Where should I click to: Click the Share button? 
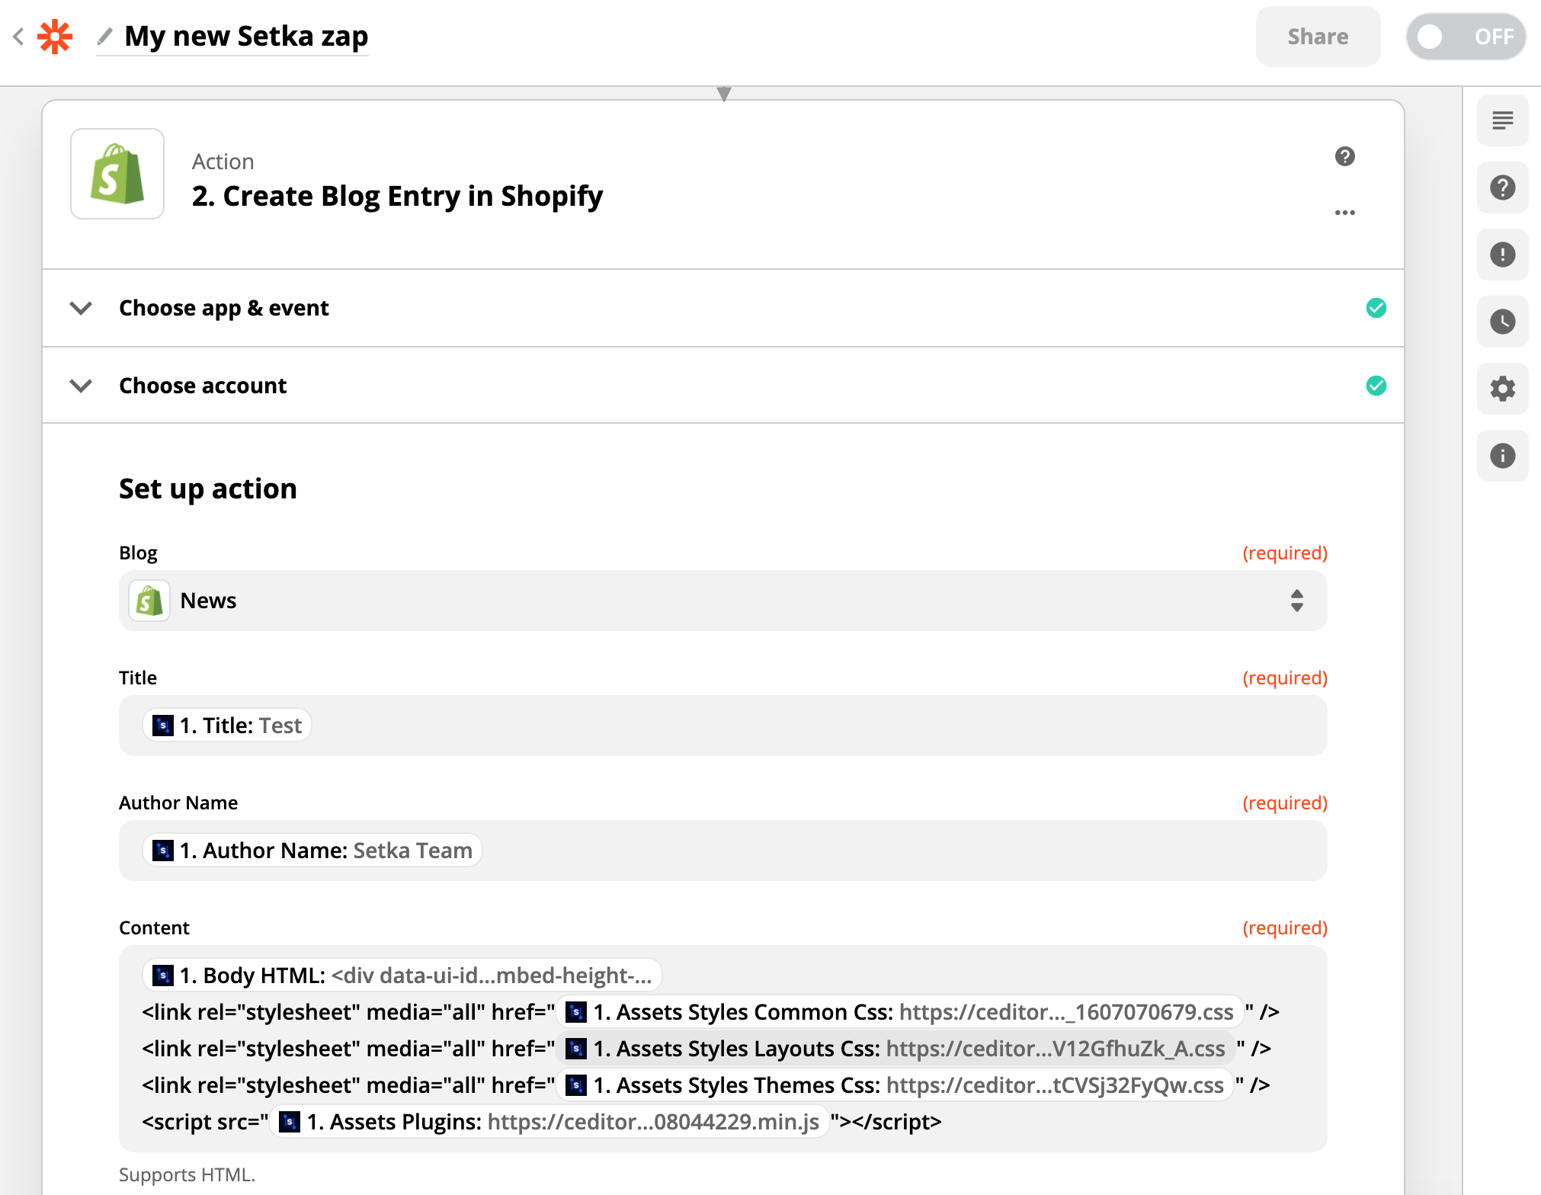pyautogui.click(x=1317, y=37)
